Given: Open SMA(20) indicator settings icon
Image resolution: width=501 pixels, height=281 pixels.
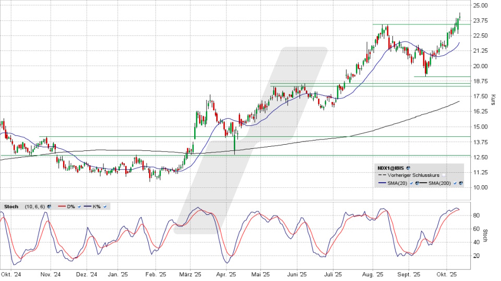Looking at the screenshot, I should [417, 183].
